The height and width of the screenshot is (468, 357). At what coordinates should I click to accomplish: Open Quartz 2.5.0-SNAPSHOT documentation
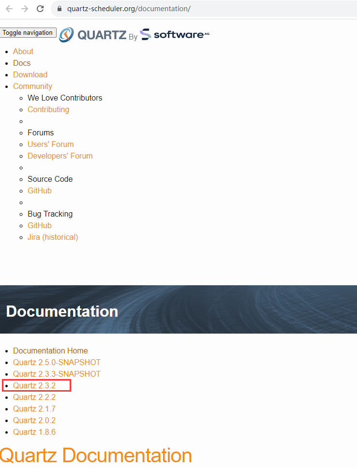coord(57,362)
